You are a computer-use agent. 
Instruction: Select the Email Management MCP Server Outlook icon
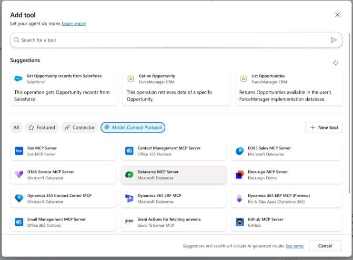tap(19, 222)
